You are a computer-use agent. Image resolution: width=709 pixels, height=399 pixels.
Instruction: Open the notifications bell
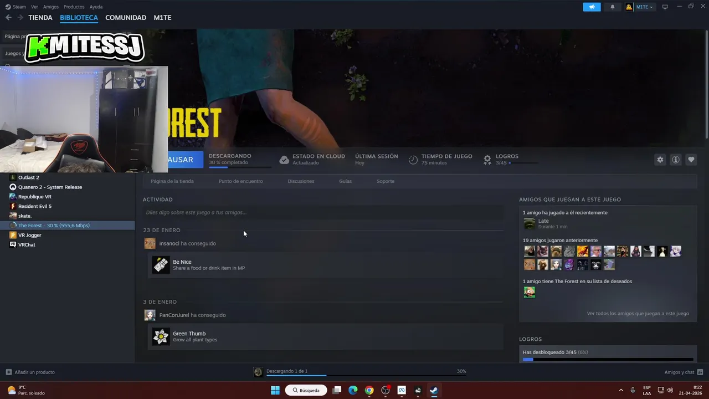612,7
